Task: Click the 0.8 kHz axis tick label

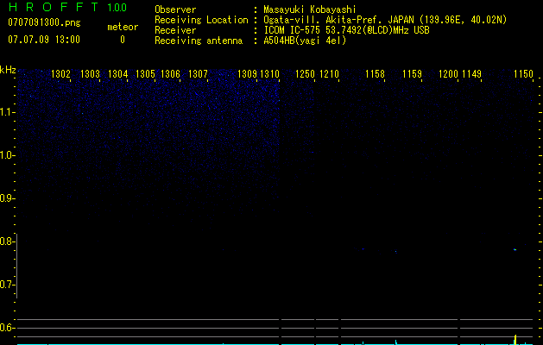Action: pyautogui.click(x=7, y=241)
